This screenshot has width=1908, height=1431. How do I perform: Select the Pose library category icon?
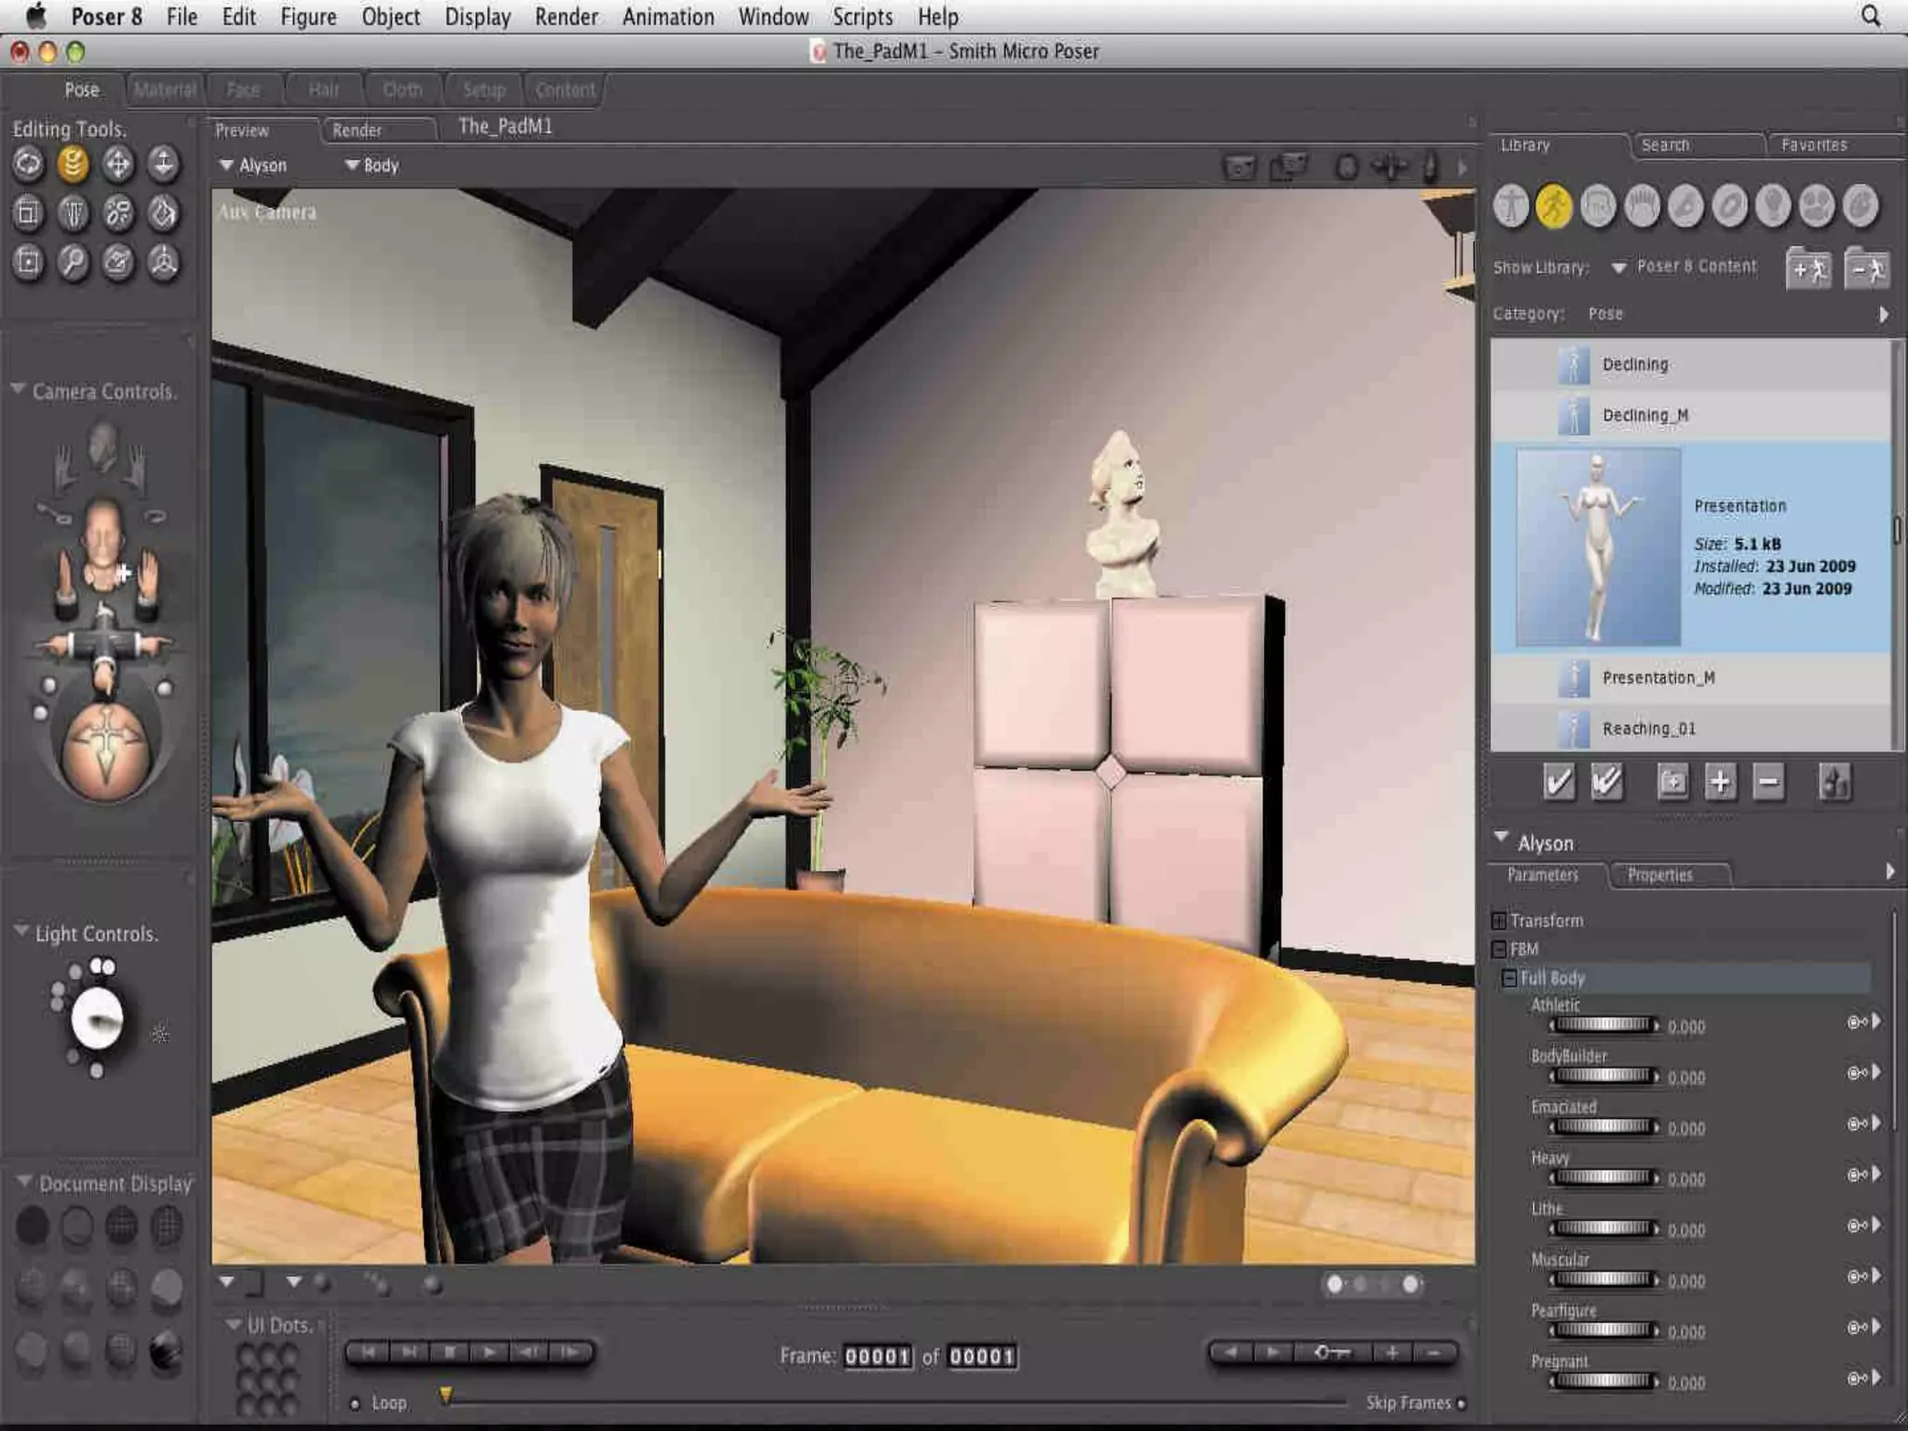coord(1554,206)
